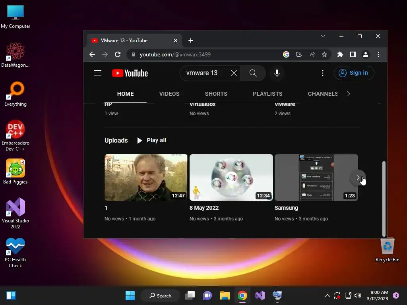Open the Windows Start button
This screenshot has width=407, height=305.
[x=130, y=295]
